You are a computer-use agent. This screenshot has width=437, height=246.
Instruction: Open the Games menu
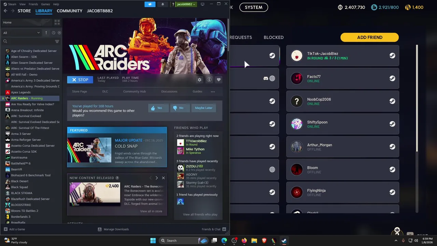45,4
